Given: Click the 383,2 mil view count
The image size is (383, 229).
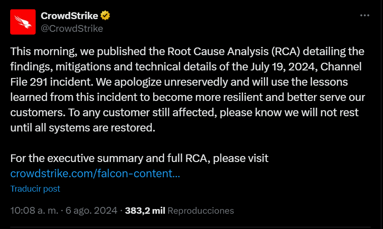Looking at the screenshot, I should (x=145, y=211).
